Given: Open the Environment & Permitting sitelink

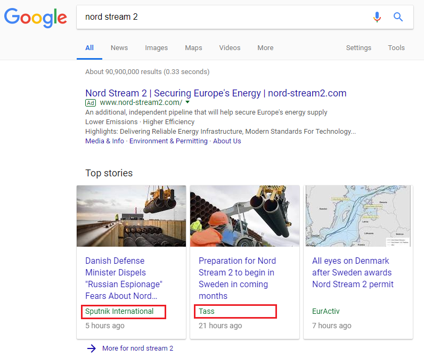Looking at the screenshot, I should pyautogui.click(x=168, y=141).
